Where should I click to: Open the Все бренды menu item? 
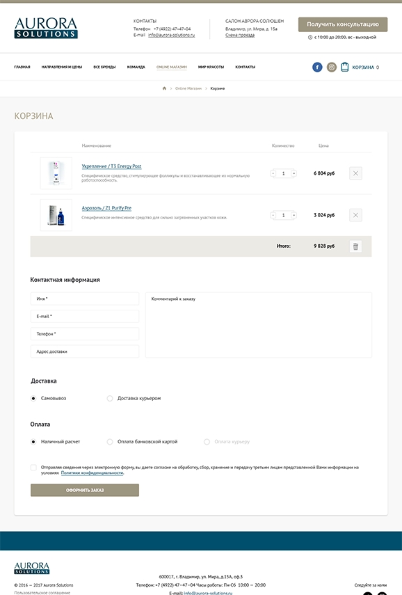click(104, 68)
